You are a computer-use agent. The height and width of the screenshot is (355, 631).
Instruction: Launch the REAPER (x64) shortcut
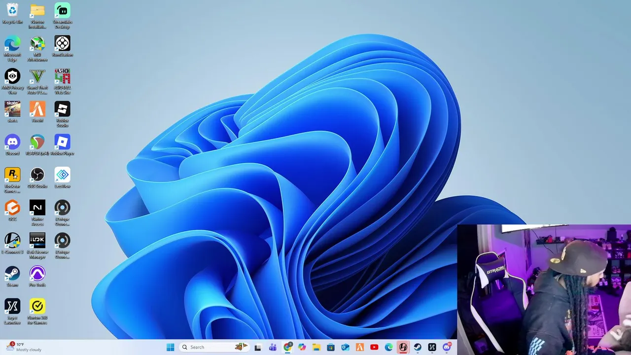coord(37,145)
